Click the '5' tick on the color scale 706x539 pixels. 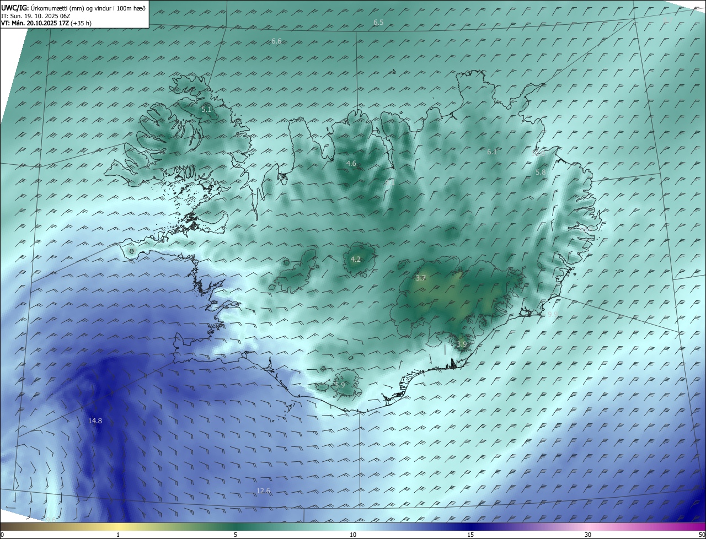(236, 535)
